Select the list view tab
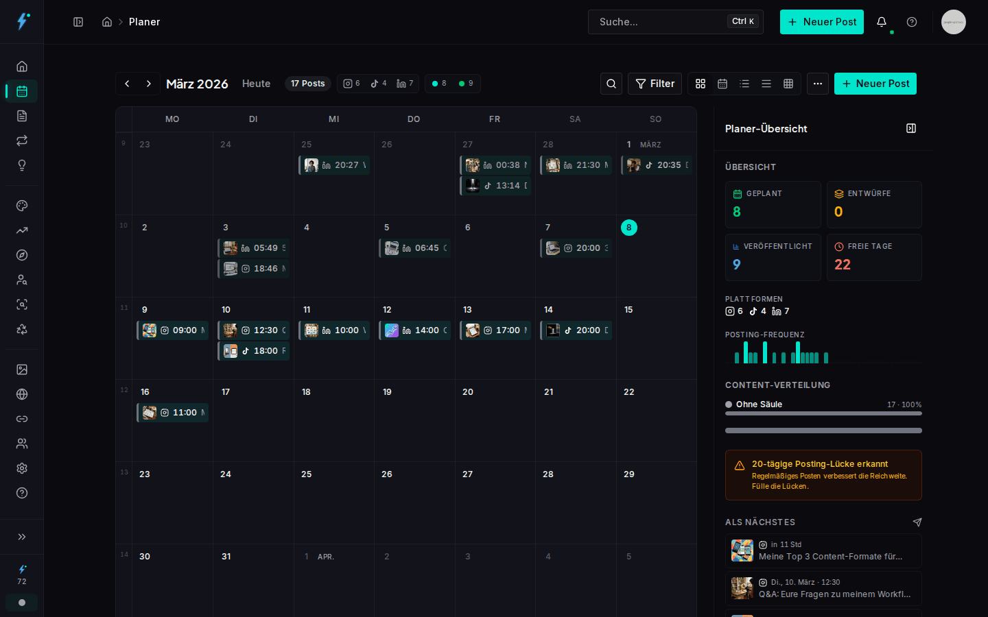This screenshot has height=617, width=988. (744, 84)
